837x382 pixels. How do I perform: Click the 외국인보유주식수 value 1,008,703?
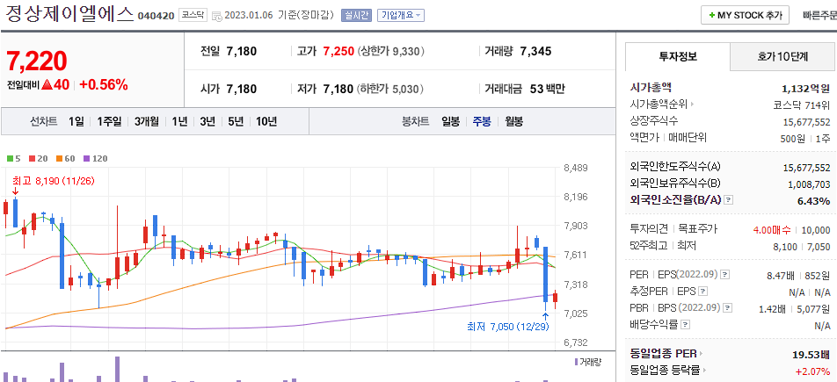(809, 184)
